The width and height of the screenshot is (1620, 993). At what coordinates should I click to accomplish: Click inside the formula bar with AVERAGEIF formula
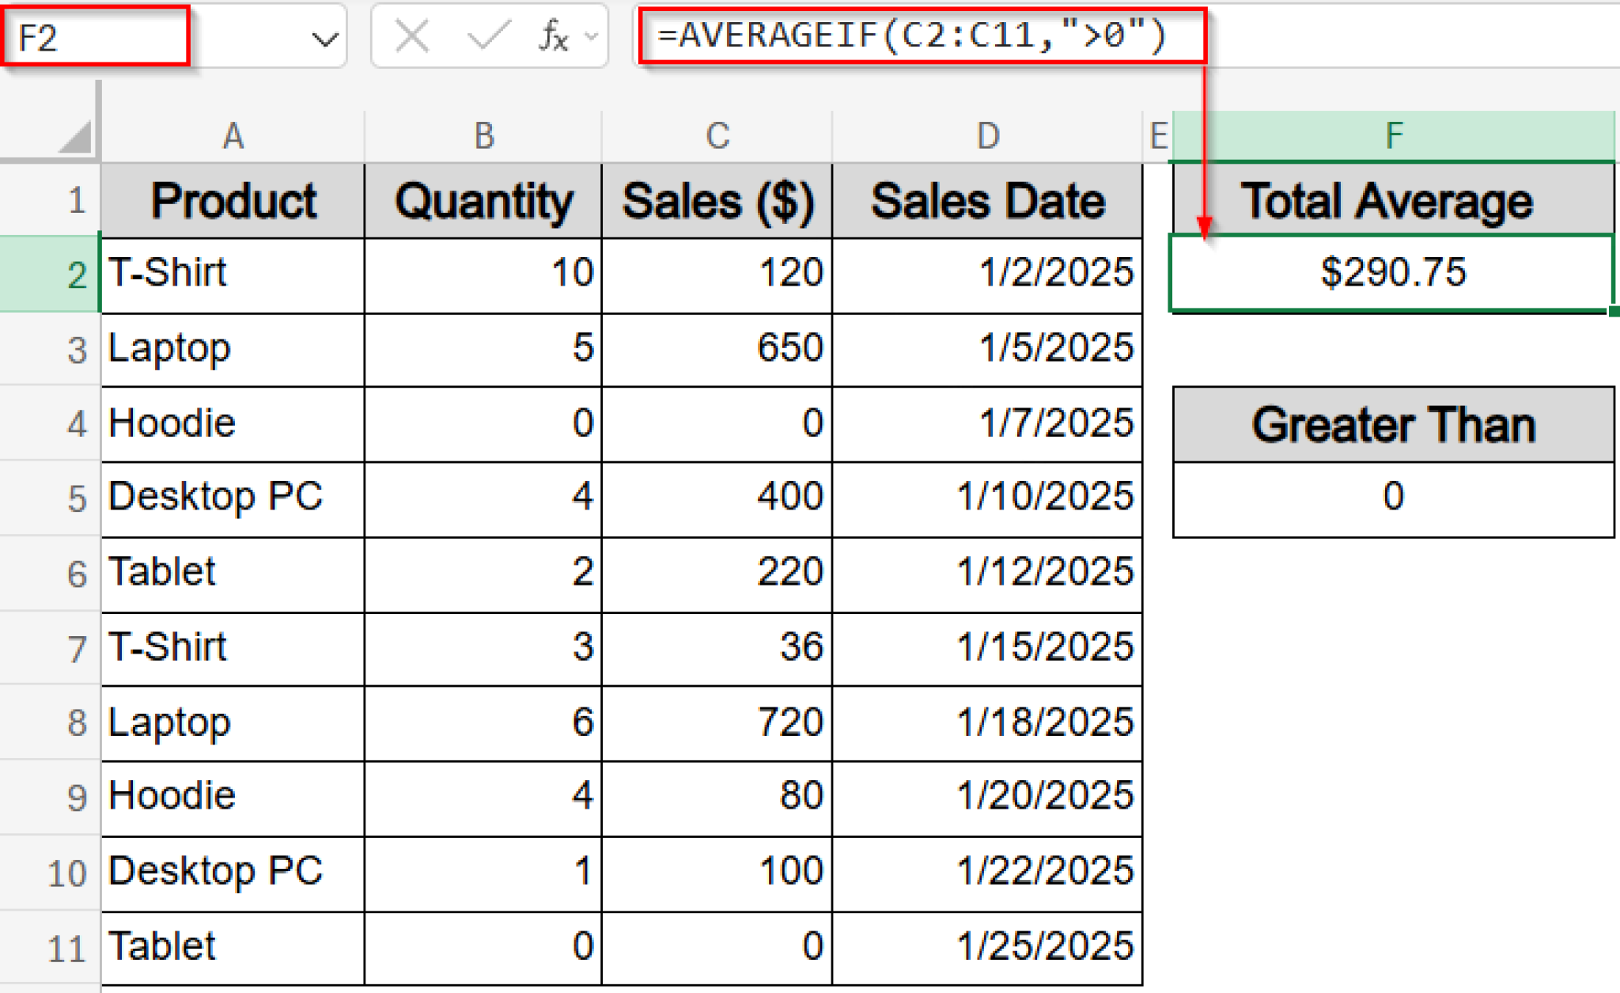[x=910, y=36]
